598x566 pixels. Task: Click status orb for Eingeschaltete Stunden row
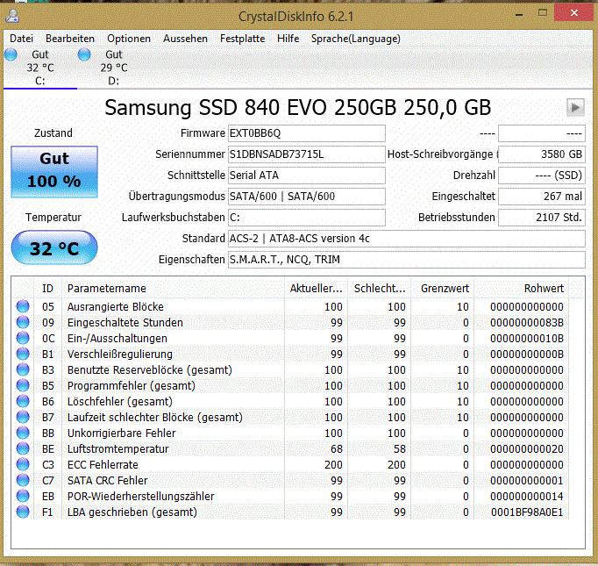tap(23, 323)
